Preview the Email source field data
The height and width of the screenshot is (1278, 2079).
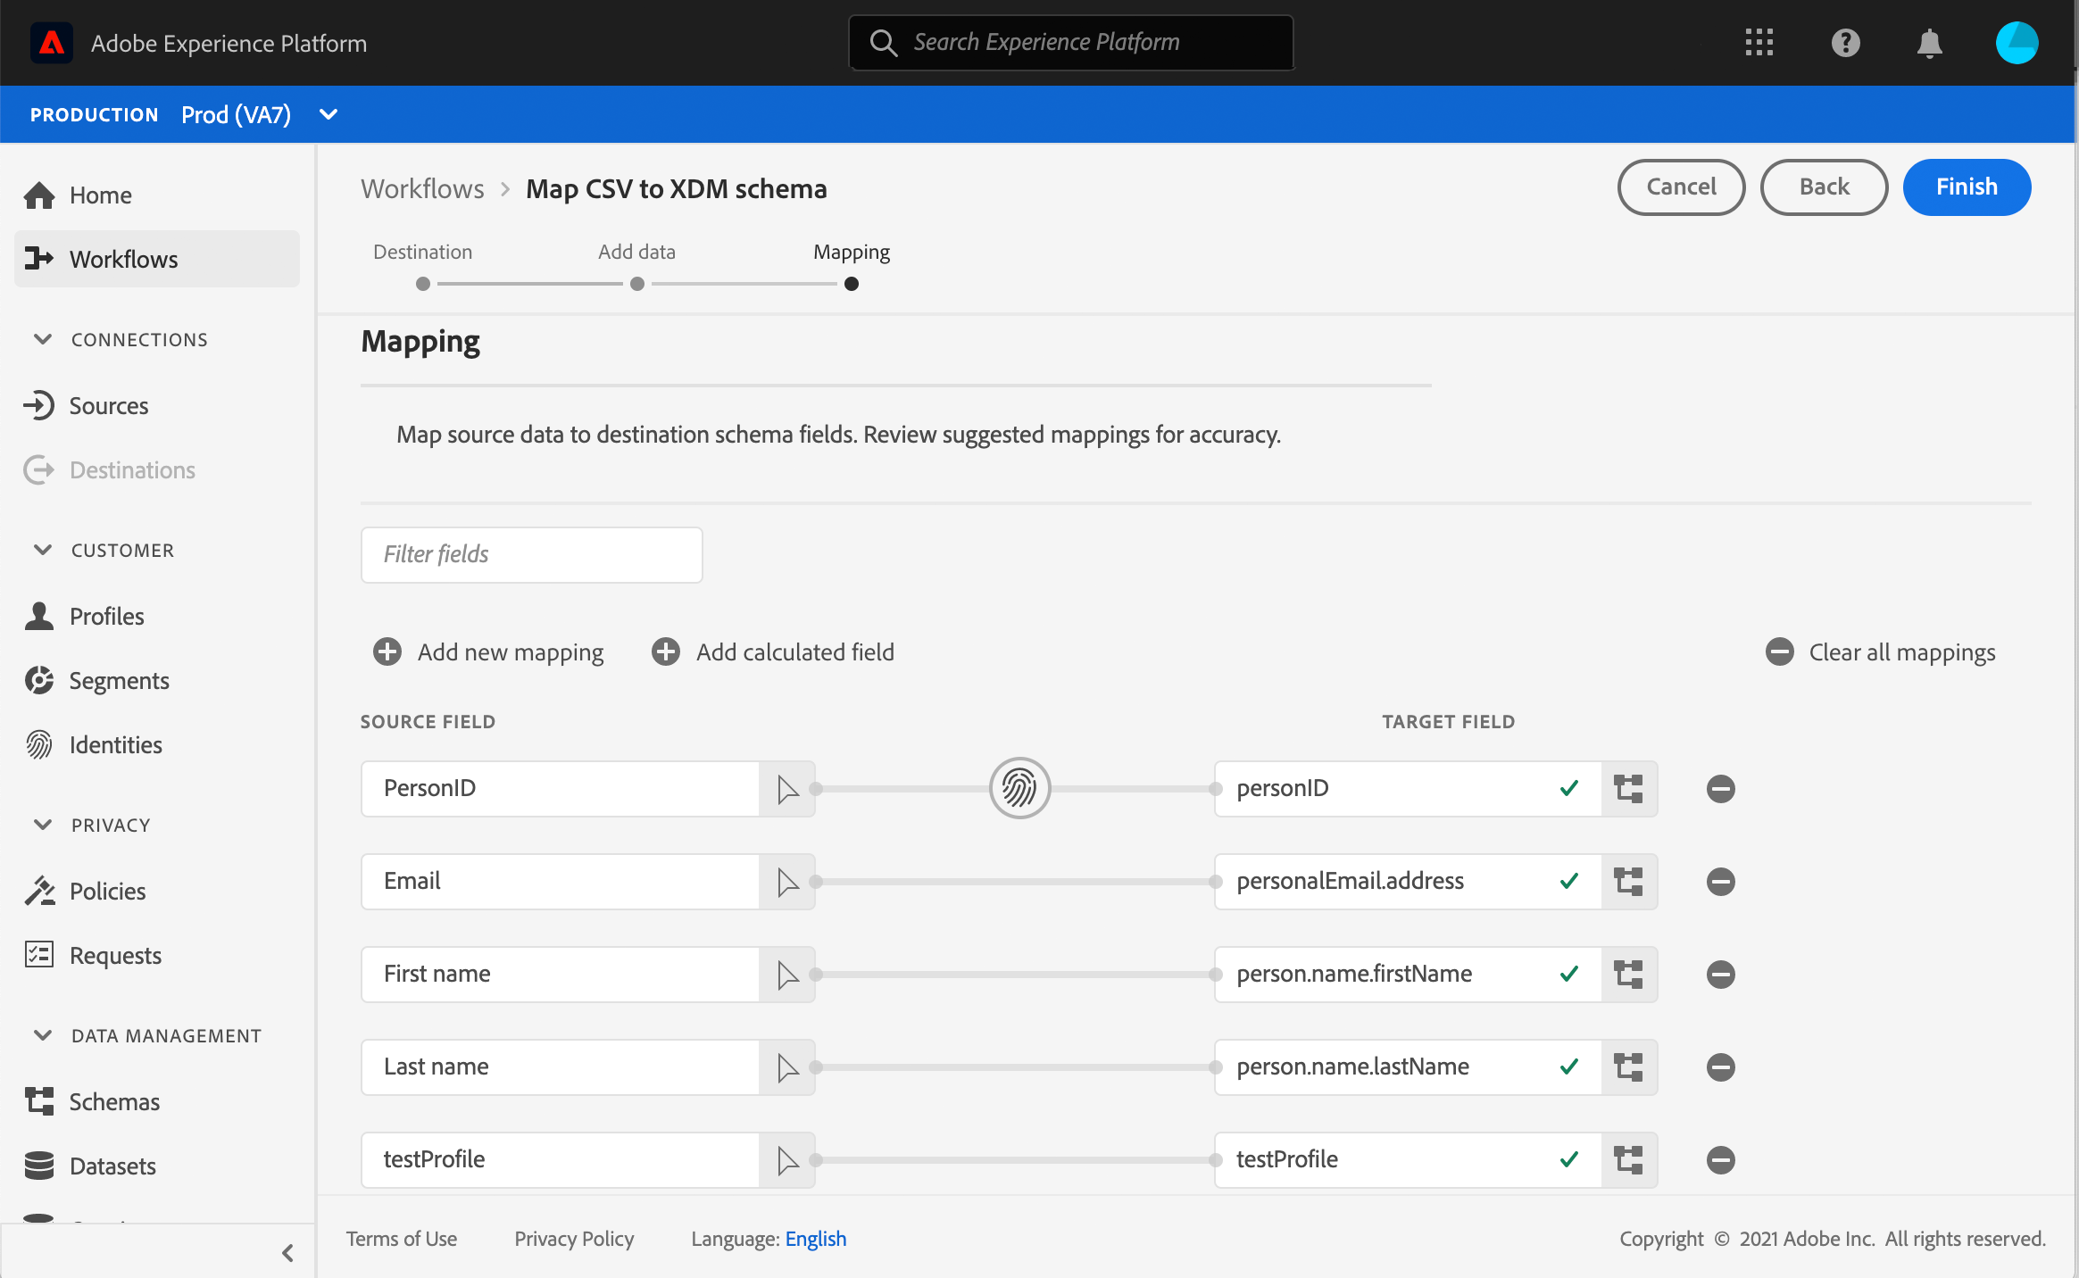pos(787,881)
